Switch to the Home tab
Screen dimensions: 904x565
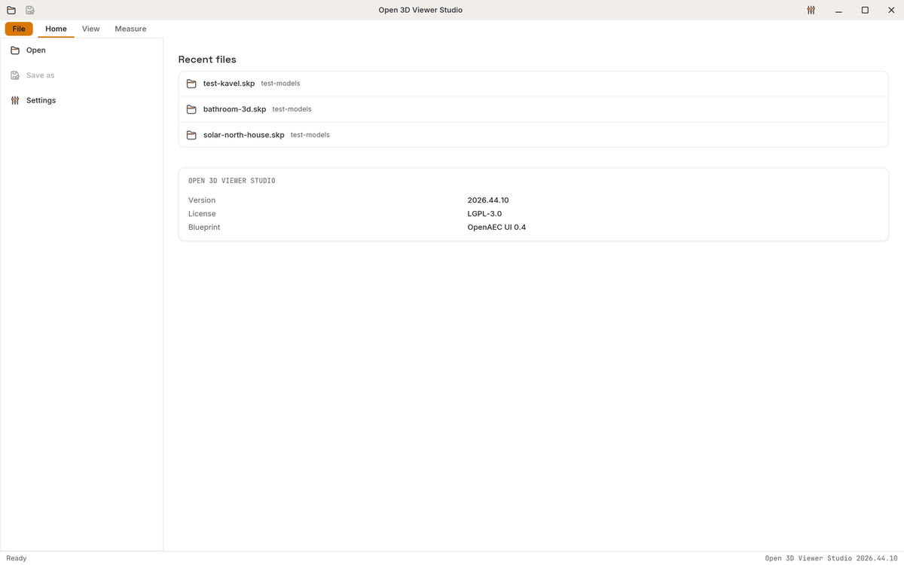tap(56, 29)
